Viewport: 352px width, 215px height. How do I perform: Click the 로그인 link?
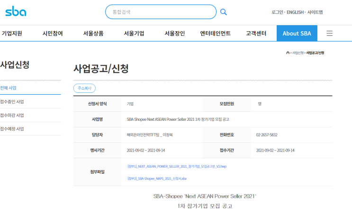click(277, 12)
